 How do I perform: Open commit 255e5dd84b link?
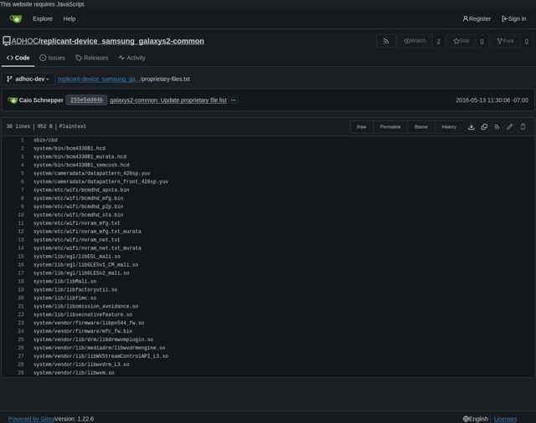[86, 100]
